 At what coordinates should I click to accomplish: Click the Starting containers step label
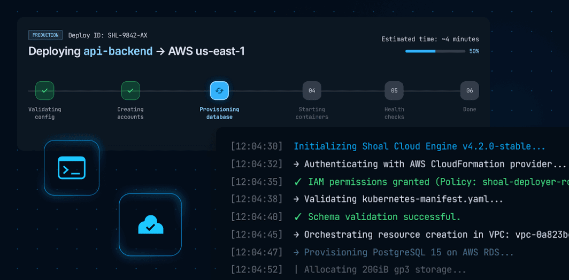tap(312, 113)
